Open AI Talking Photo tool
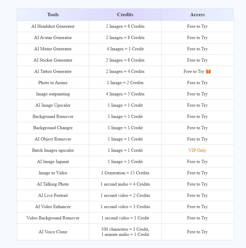Image resolution: width=246 pixels, height=248 pixels. point(53,184)
